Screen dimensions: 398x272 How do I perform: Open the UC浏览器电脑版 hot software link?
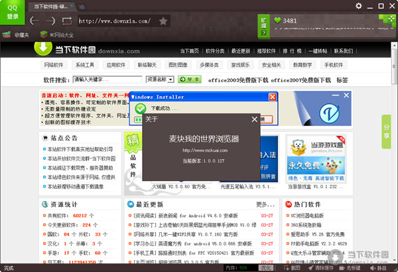(307, 216)
